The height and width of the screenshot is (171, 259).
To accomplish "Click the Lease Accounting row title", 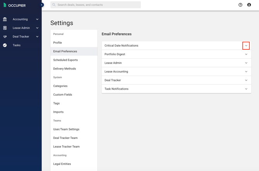I will coord(116,71).
